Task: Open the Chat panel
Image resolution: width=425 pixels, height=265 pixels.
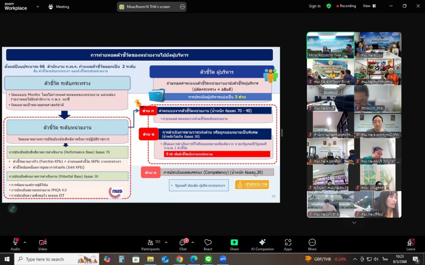Action: 183,243
